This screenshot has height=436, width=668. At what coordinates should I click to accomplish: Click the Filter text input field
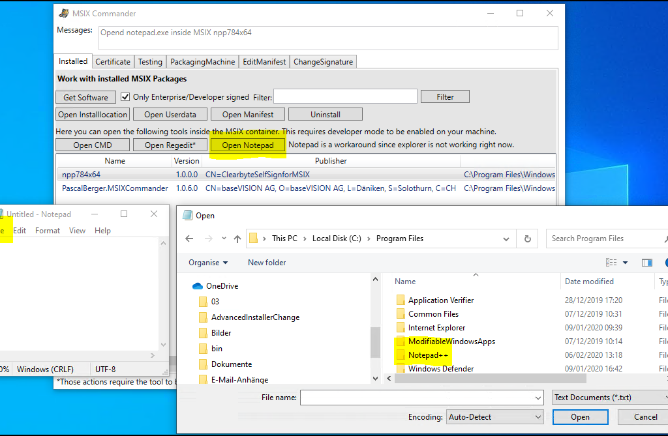[x=345, y=96]
